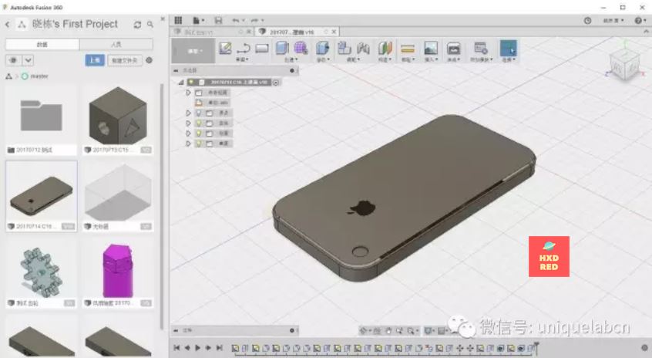Click the New Folder button
Viewport: 652px width, 358px height.
(x=124, y=60)
